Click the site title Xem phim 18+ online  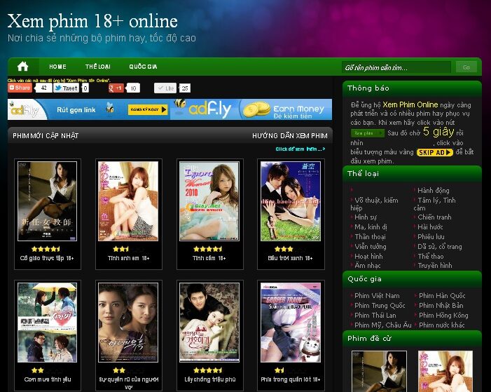point(92,21)
